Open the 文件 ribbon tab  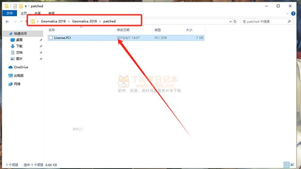[x=9, y=13]
